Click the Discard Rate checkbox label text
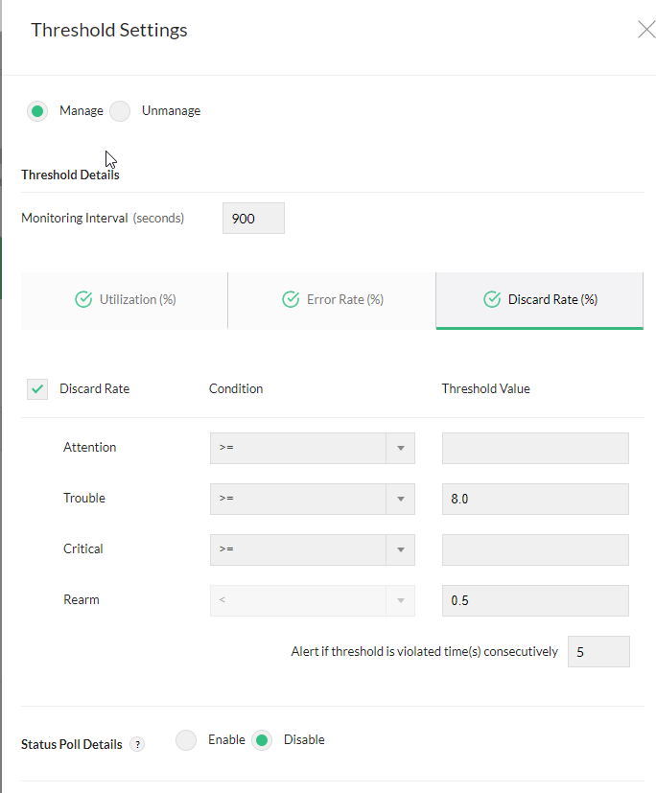 point(95,389)
